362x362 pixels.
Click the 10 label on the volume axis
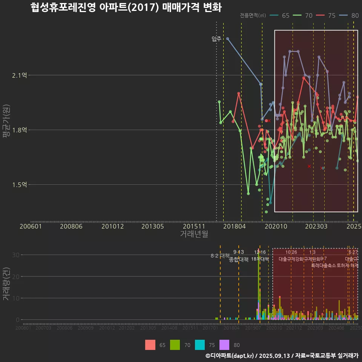tap(16, 298)
